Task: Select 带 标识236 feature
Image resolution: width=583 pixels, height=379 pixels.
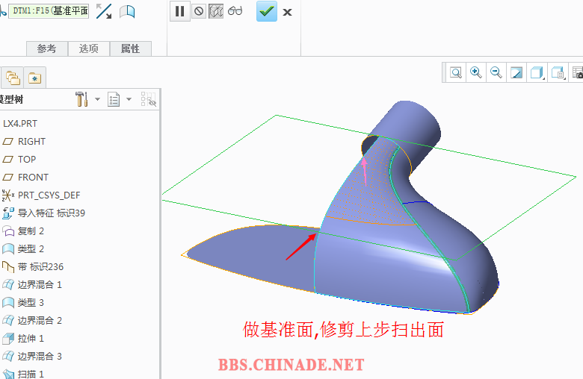Action: coord(33,266)
